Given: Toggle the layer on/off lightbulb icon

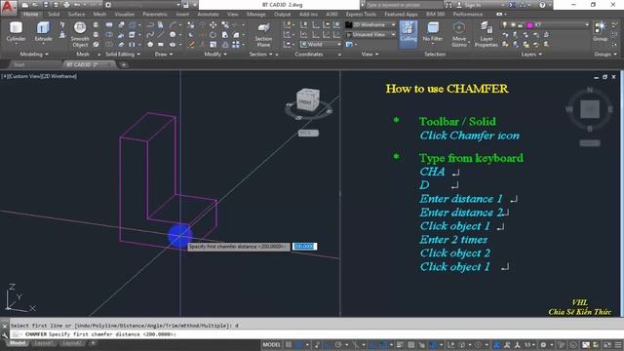Looking at the screenshot, I should [505, 25].
